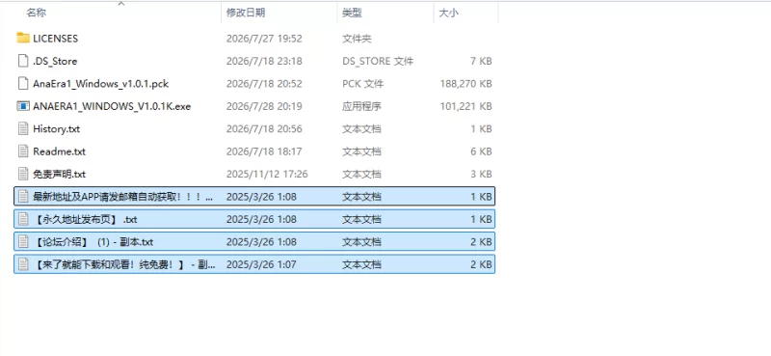Select file name ANAERA1_WINDOWS_V1.0.1K.exe

112,106
